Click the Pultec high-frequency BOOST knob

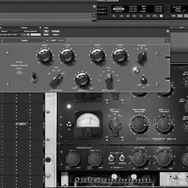98,56
